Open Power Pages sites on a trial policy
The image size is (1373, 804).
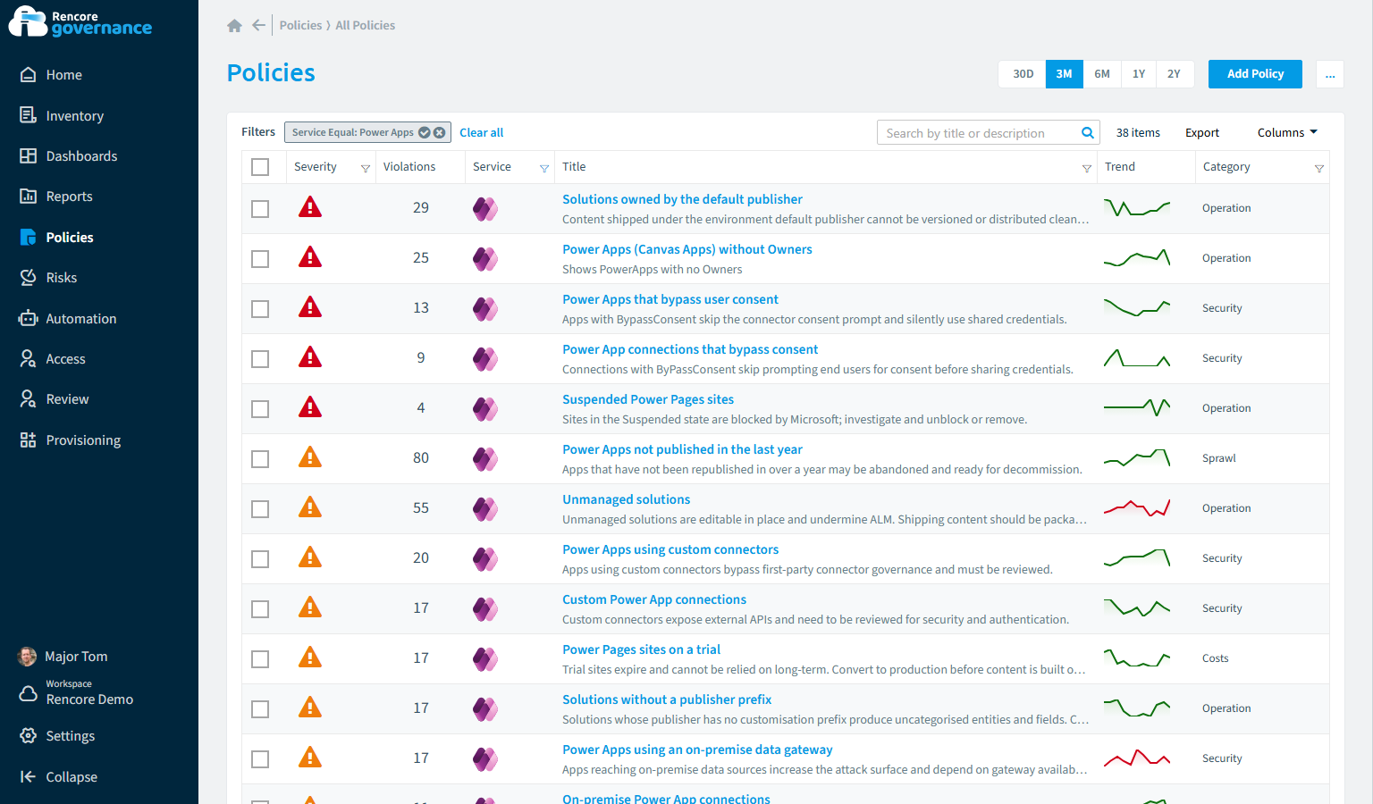click(641, 649)
